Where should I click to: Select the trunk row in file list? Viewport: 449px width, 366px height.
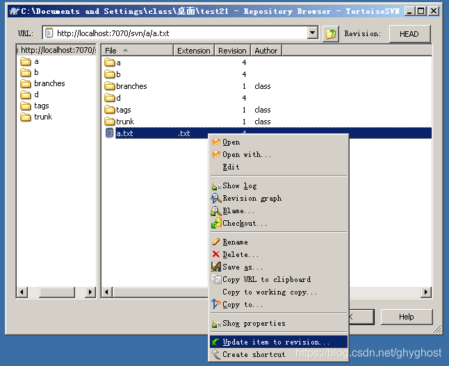266,122
